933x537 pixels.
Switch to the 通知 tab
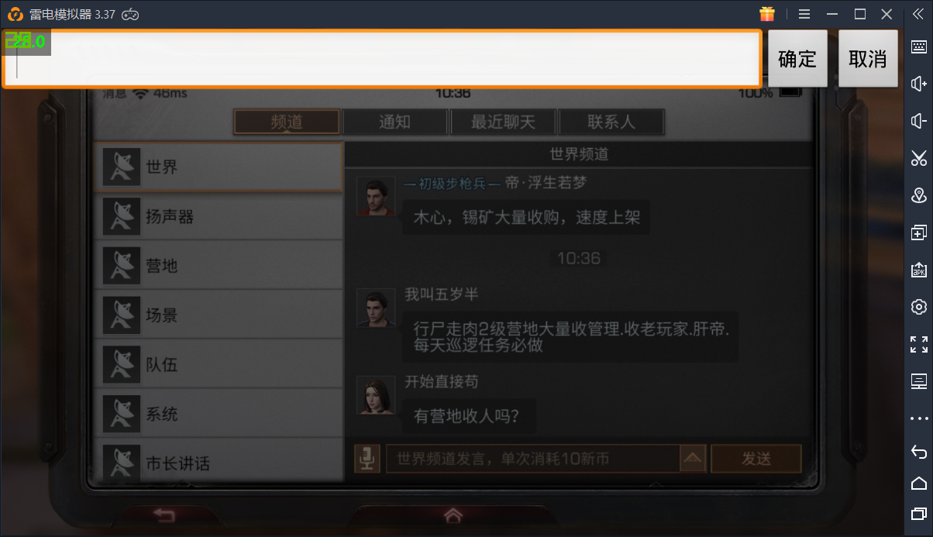(394, 122)
